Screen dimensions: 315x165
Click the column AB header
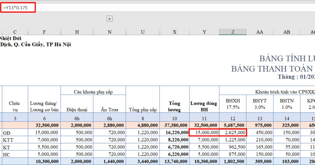[x=287, y=32]
